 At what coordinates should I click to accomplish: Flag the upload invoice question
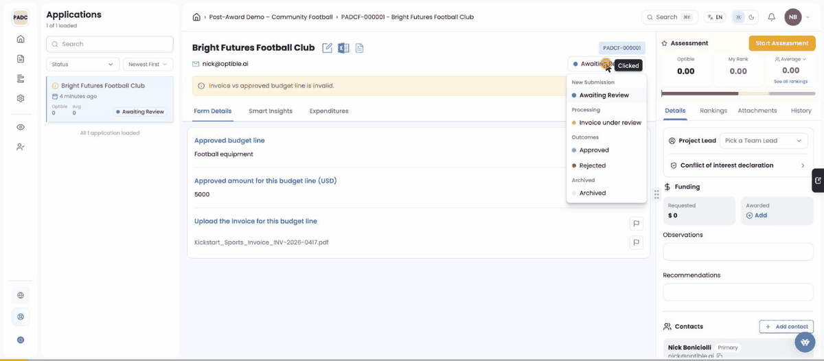(x=637, y=223)
